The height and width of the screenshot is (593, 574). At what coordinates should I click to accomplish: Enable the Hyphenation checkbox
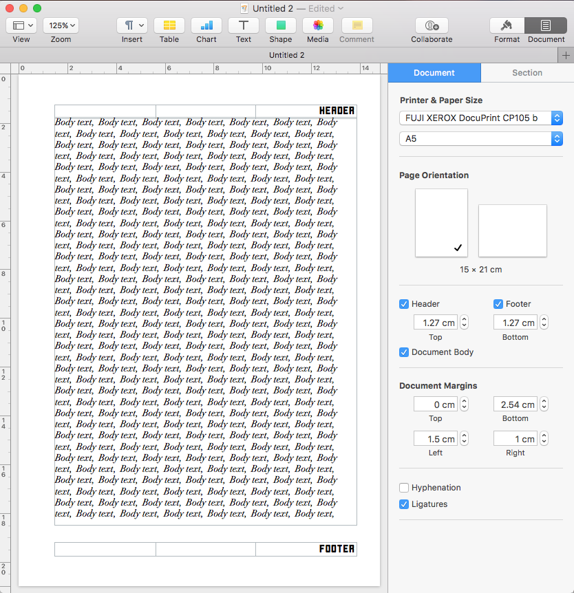pos(404,488)
